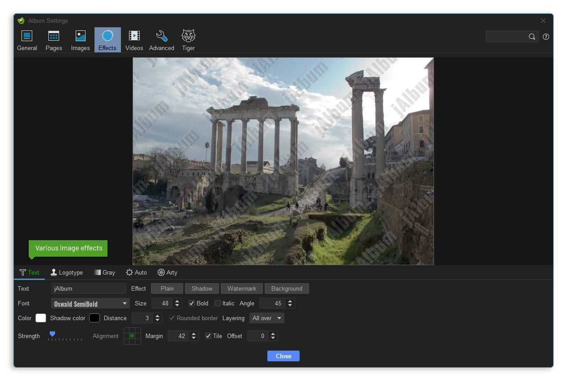This screenshot has width=567, height=381.
Task: Open the Pages settings icon
Action: tap(54, 36)
